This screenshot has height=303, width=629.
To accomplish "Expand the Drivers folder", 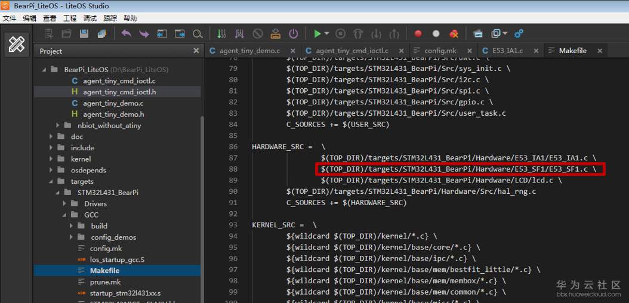I will pos(64,203).
